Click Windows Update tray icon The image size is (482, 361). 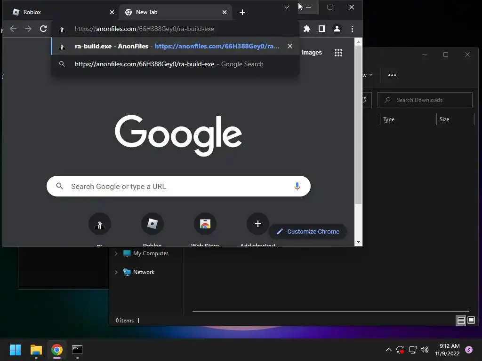coord(400,350)
